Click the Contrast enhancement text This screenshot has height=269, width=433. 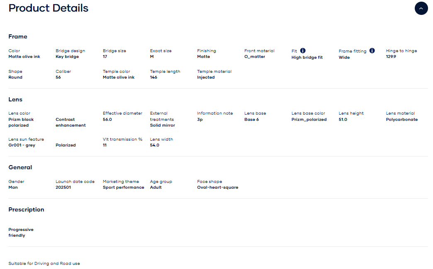click(x=71, y=122)
